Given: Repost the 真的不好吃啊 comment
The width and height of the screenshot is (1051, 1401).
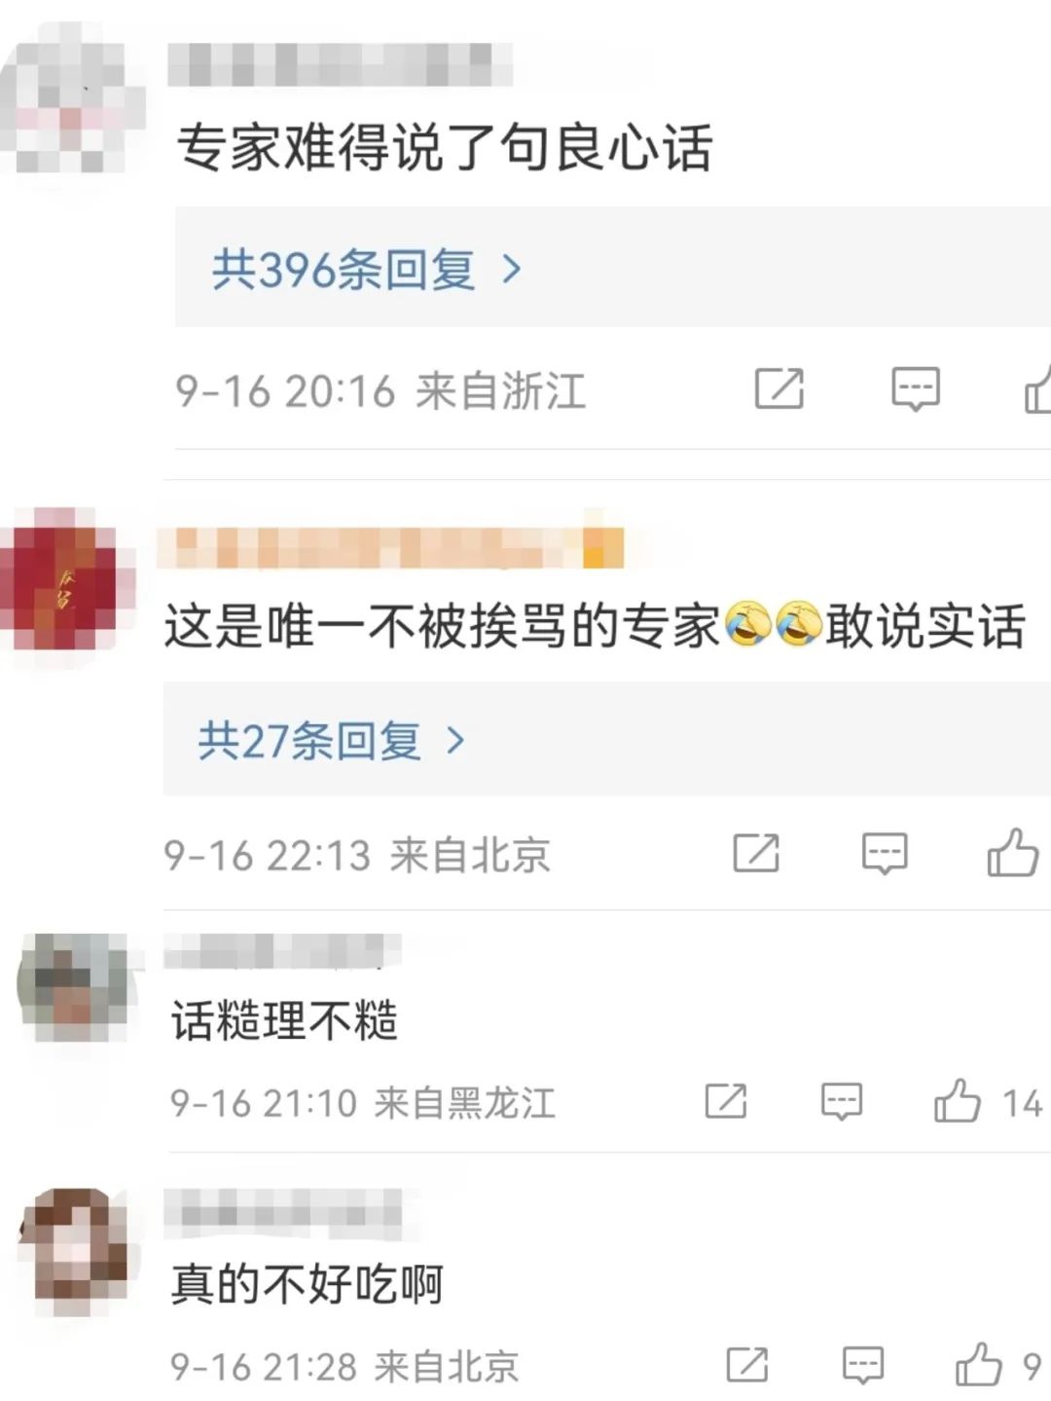Looking at the screenshot, I should (x=747, y=1365).
